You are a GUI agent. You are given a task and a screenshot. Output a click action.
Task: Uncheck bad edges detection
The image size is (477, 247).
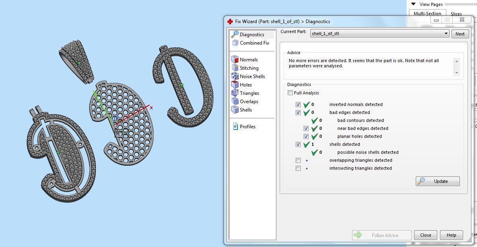[x=298, y=112]
